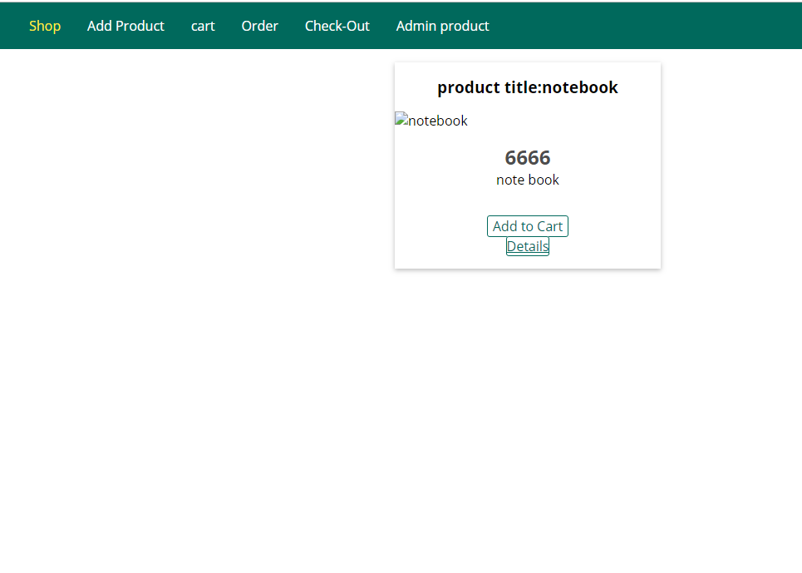View notebook Details link
802x573 pixels.
[528, 246]
